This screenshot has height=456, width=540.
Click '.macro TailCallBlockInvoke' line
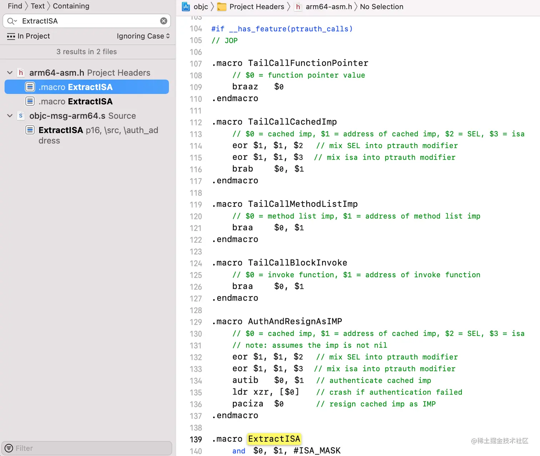(x=279, y=263)
